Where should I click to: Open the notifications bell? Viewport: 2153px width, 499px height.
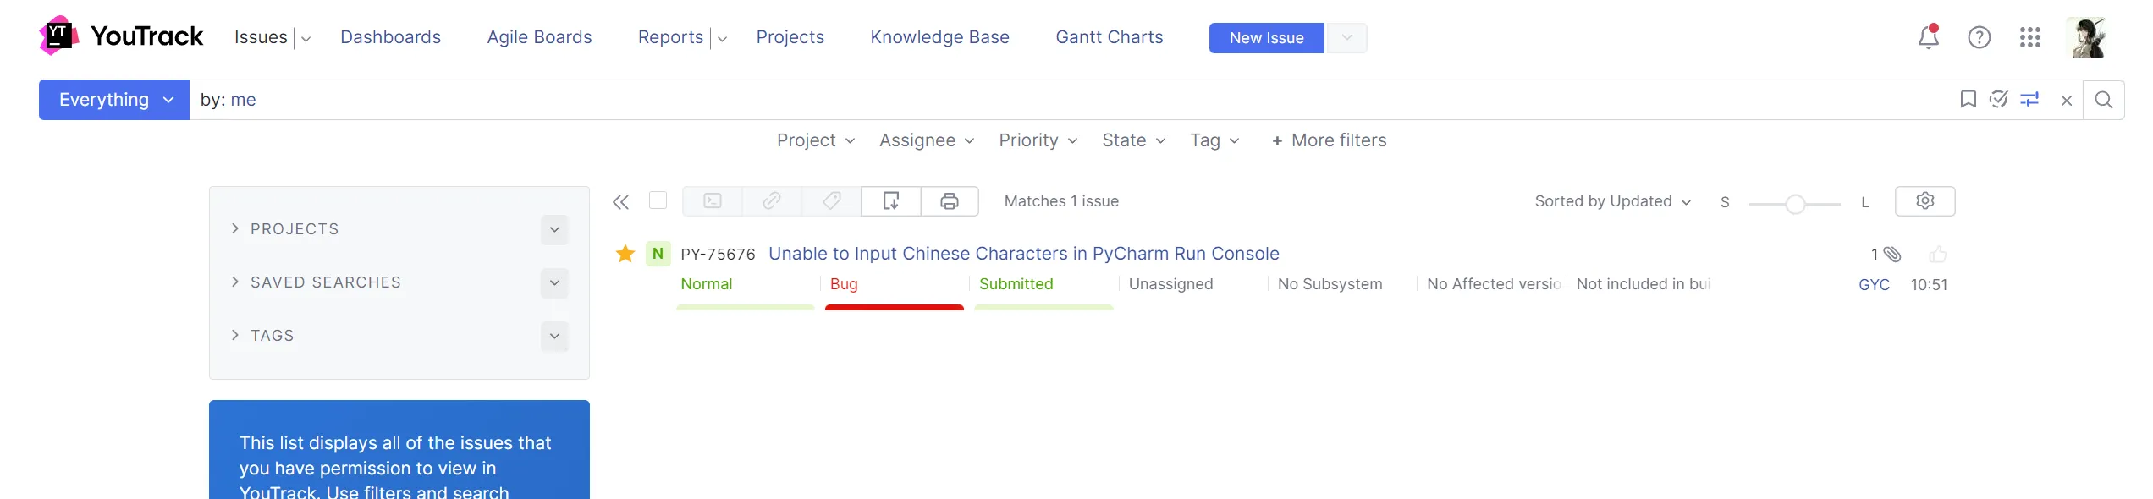[1928, 37]
